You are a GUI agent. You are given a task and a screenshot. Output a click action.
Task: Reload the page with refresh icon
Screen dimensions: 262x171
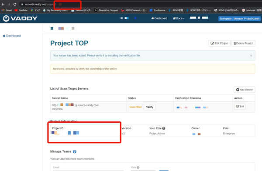click(x=15, y=4)
